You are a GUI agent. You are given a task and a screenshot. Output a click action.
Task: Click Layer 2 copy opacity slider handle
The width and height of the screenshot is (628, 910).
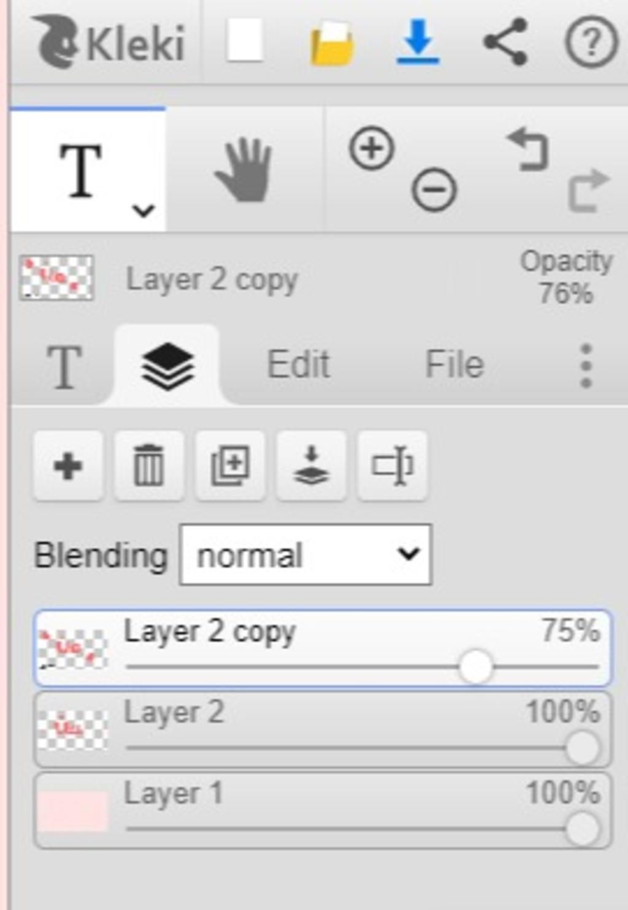coord(475,667)
